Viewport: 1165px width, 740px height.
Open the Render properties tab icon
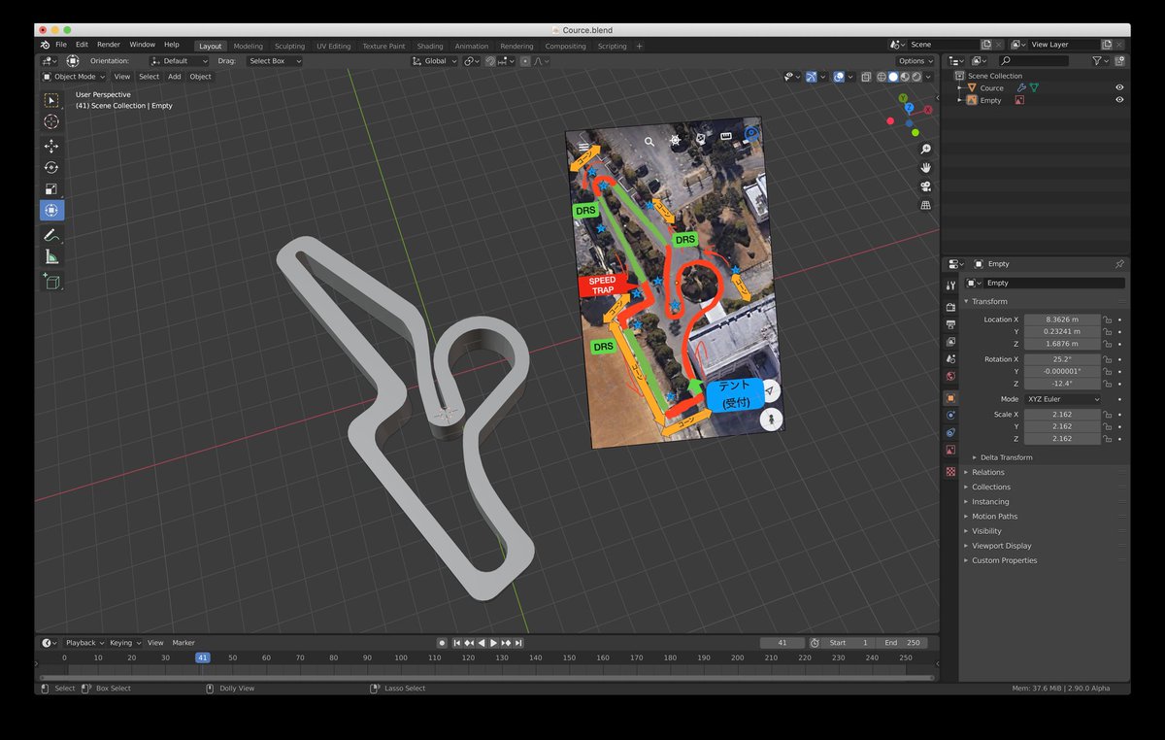point(950,307)
